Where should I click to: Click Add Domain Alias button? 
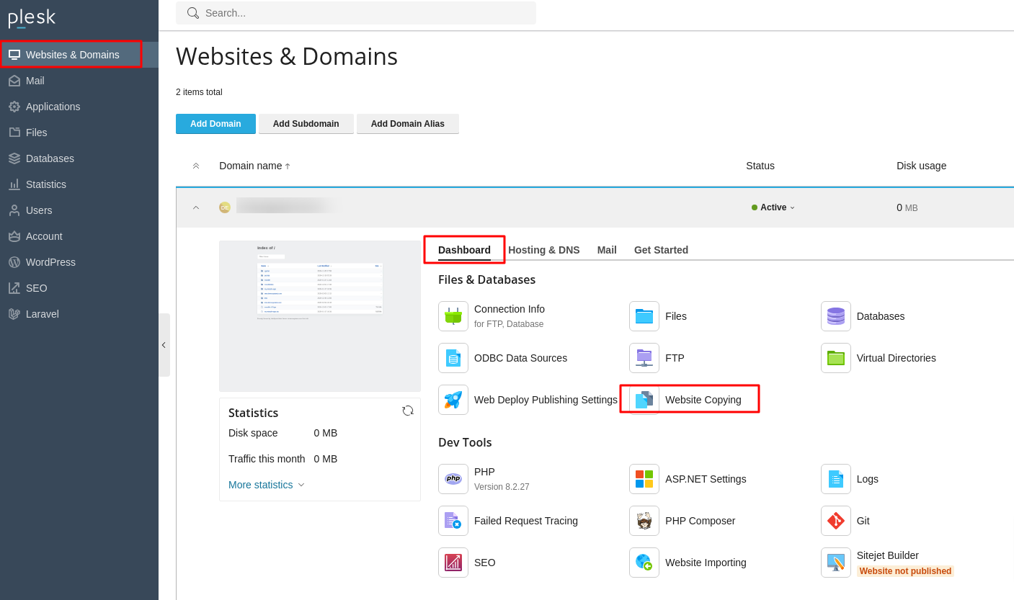[408, 124]
